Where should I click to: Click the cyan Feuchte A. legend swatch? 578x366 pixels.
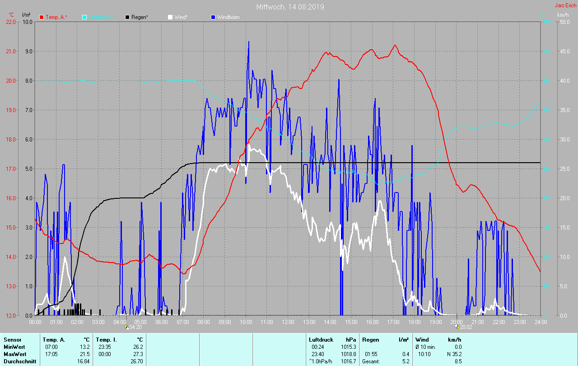pos(84,17)
